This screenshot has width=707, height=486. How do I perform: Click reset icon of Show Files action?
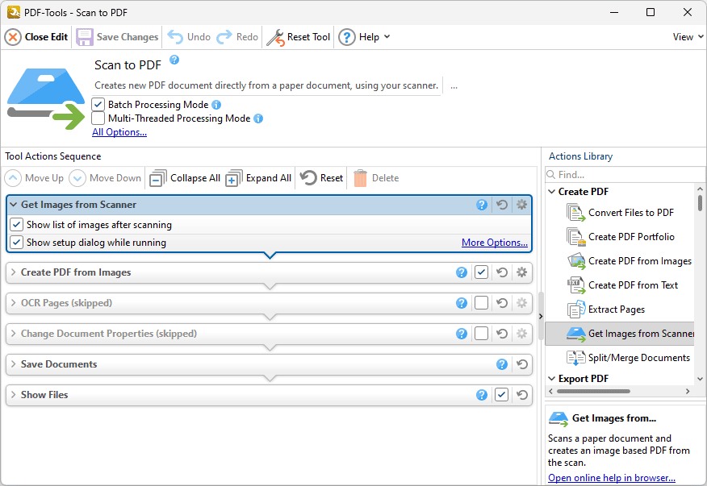tap(522, 395)
